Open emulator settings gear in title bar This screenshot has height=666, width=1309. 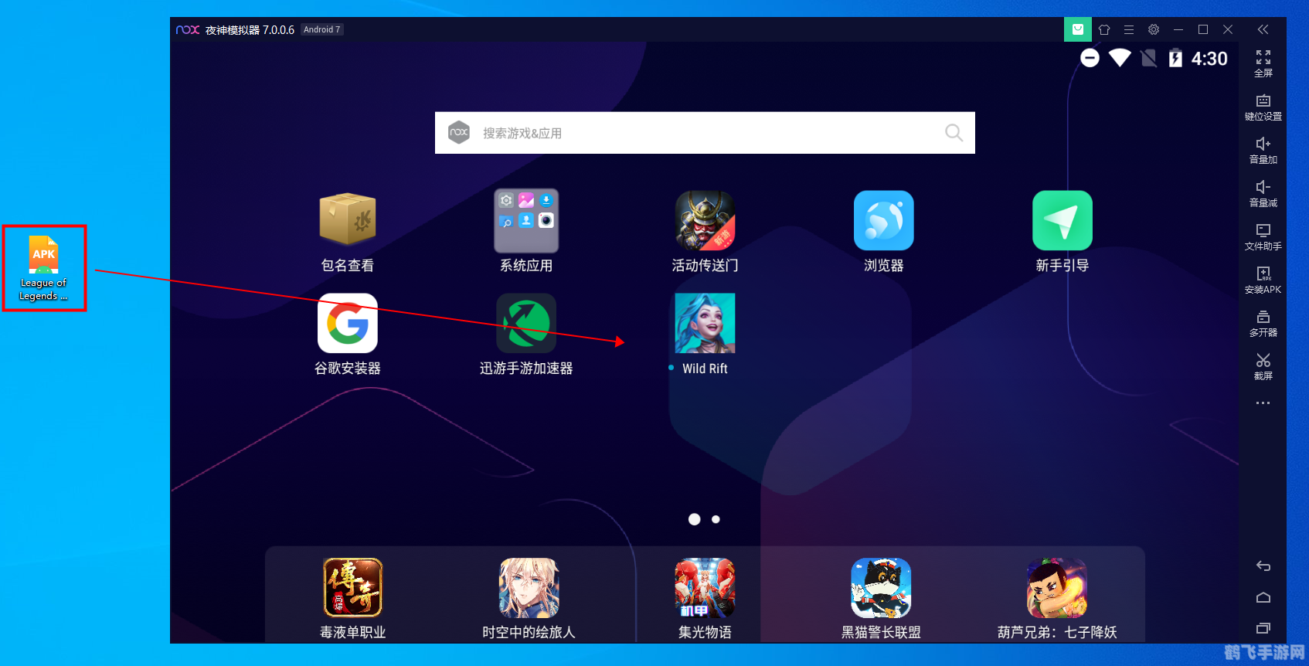click(x=1154, y=29)
